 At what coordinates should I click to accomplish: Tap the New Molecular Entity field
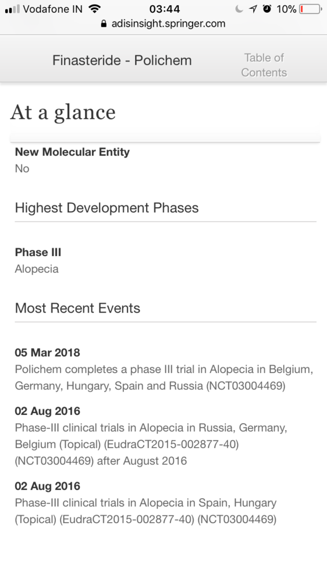click(72, 160)
